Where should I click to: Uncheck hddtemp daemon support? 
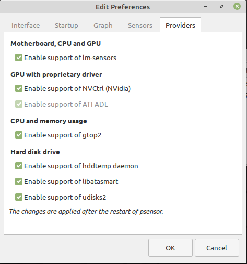point(19,166)
